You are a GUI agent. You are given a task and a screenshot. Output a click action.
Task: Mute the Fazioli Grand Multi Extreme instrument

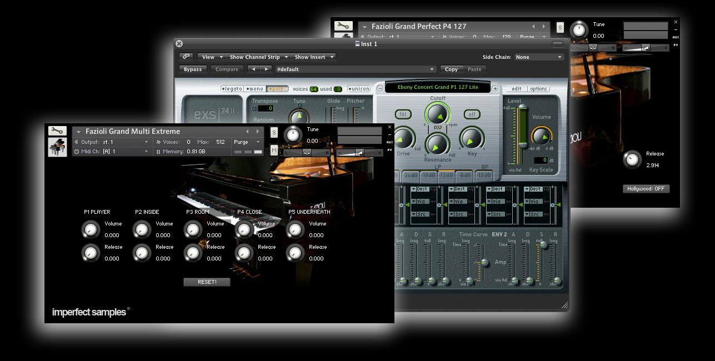pos(274,151)
